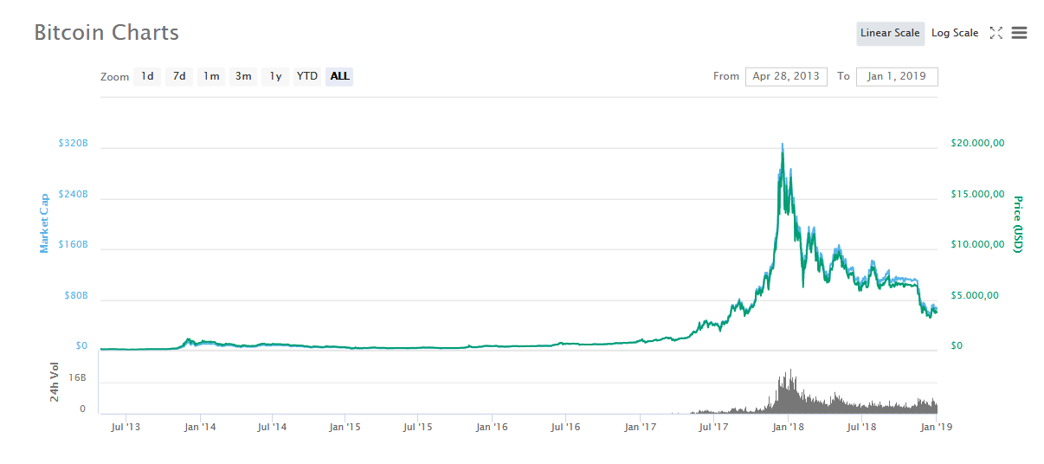Click the Jul '14 axis label

coord(272,426)
